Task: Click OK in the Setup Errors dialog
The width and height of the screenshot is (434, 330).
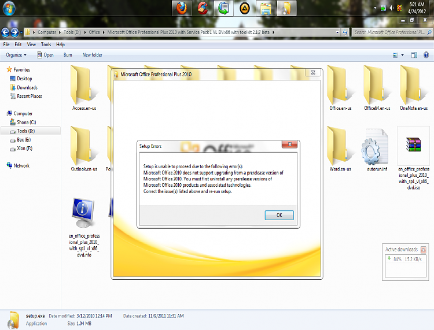Action: pos(279,215)
